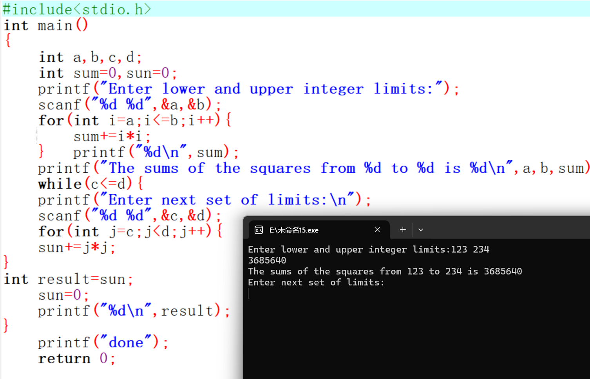Viewport: 590px width, 379px height.
Task: Expand the terminal profile dropdown chevron
Action: click(421, 230)
